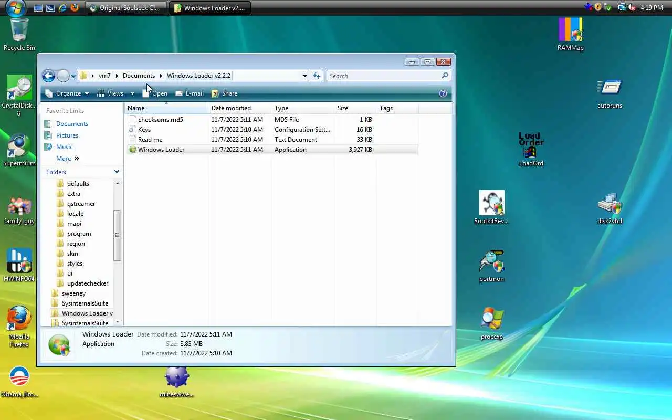Open the Supermium browser shortcut
The height and width of the screenshot is (420, 672).
[19, 151]
